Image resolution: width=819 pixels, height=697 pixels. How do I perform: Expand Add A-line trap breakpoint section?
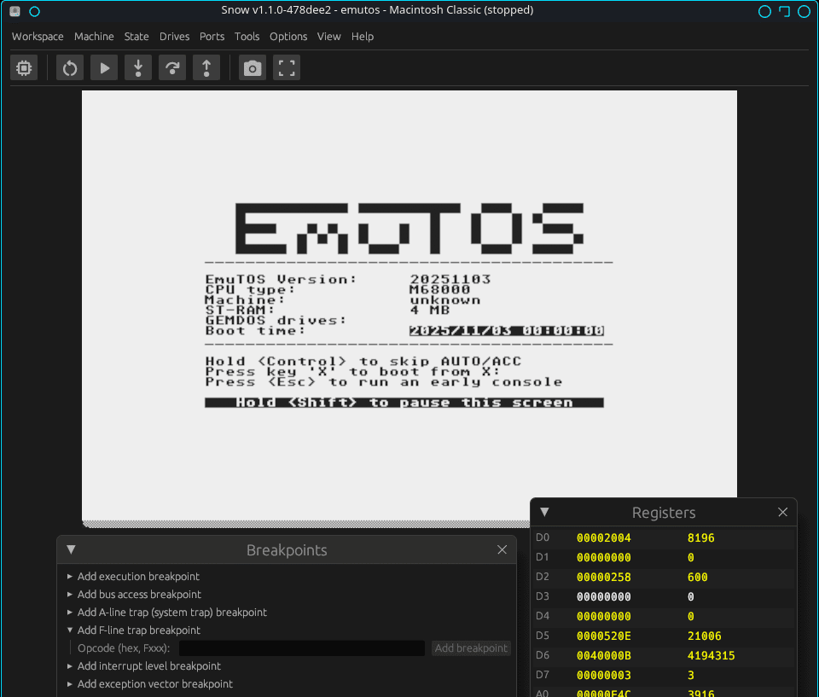[x=171, y=613]
